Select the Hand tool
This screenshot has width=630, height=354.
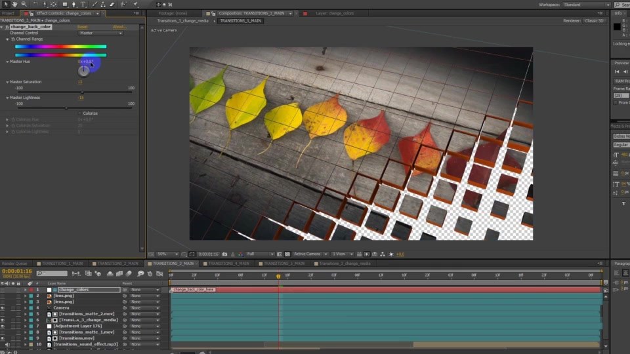tap(15, 5)
